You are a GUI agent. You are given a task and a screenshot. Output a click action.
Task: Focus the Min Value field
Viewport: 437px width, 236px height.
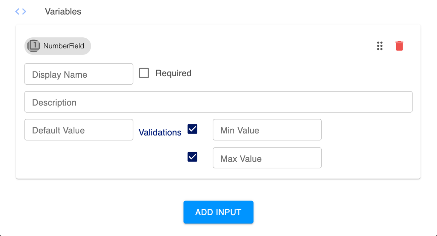coord(267,130)
